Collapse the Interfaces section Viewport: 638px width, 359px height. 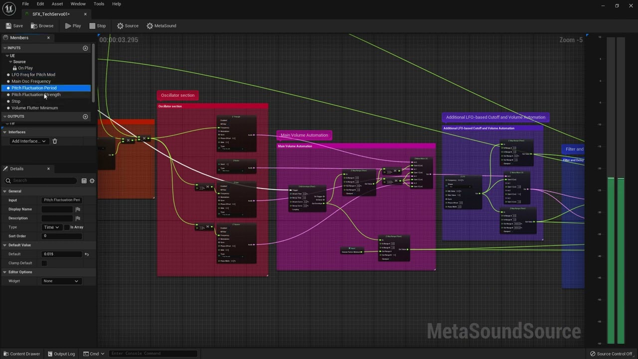pyautogui.click(x=4, y=132)
